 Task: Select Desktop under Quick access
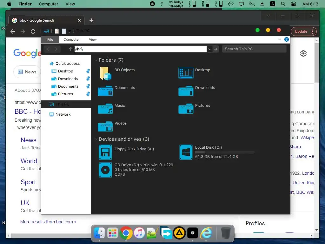(66, 71)
